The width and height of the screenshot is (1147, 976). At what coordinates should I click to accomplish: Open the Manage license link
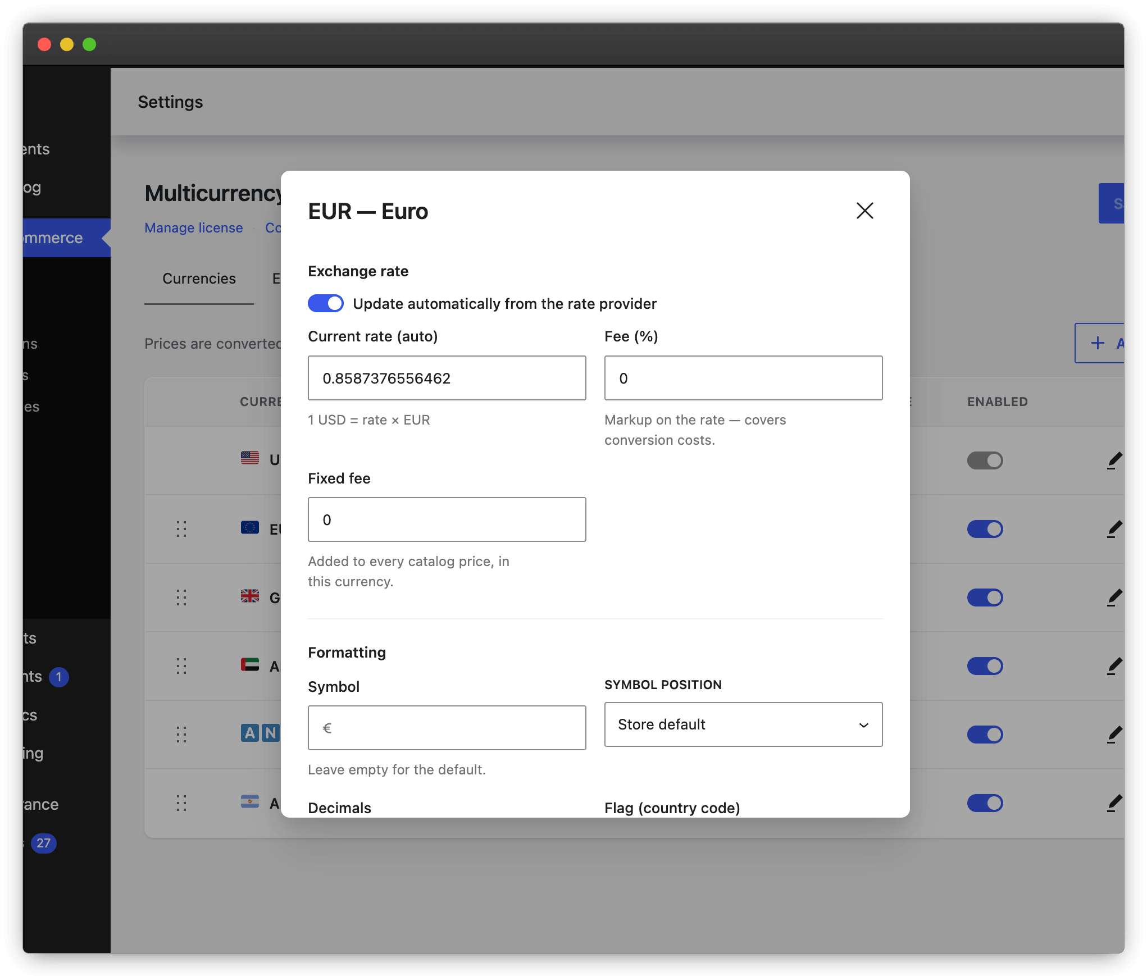tap(194, 227)
